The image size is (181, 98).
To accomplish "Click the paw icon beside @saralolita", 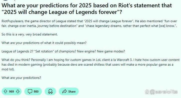I will click(147, 92).
